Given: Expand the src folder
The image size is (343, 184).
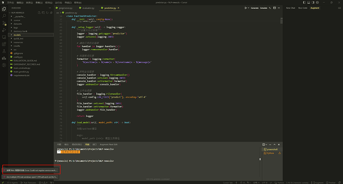Looking at the screenshot, I should pyautogui.click(x=31, y=50).
